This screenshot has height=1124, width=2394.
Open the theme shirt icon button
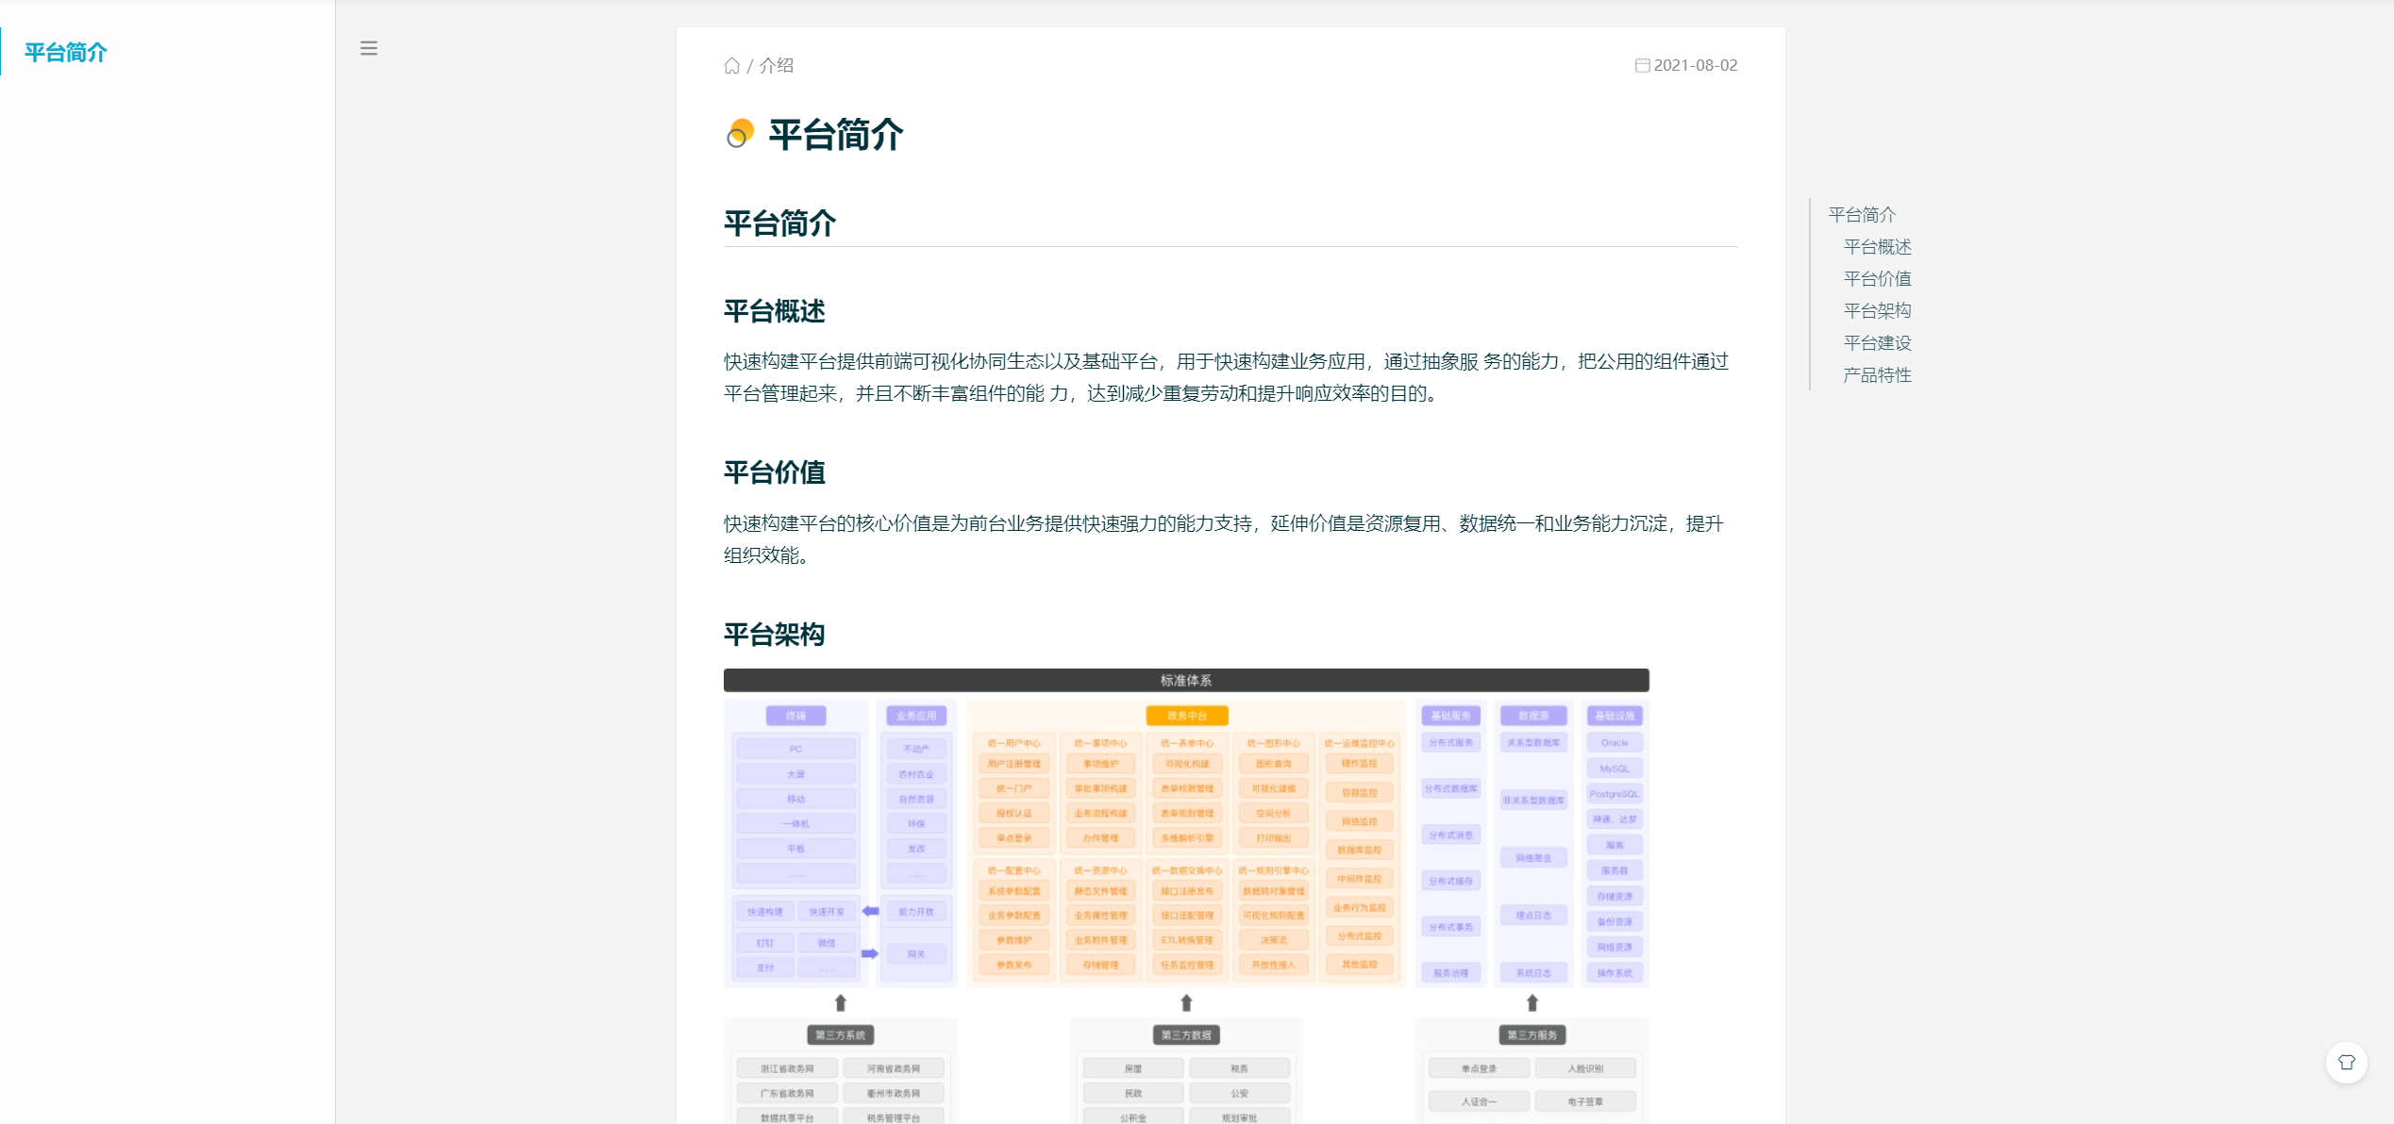click(x=2346, y=1063)
